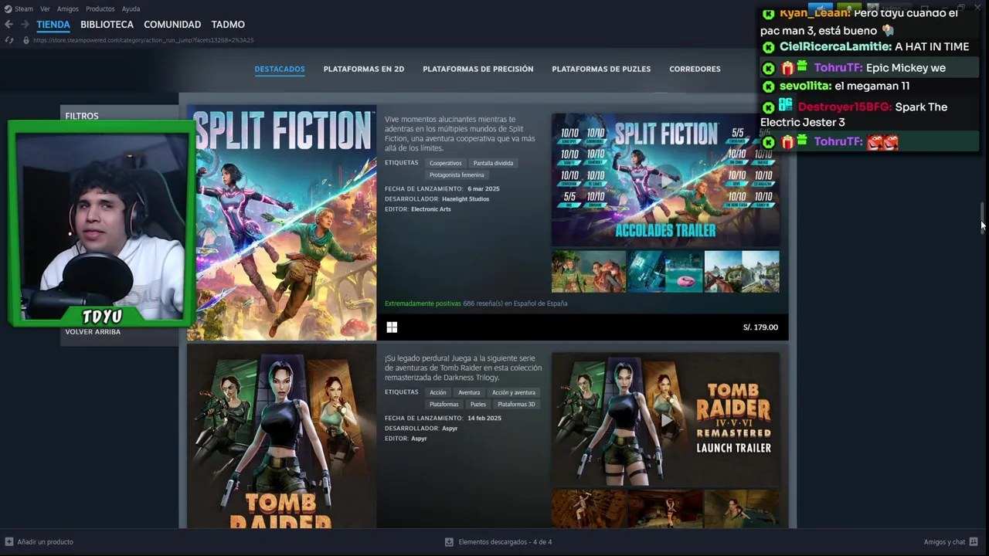Screen dimensions: 989x556
Task: Open the Steam menu
Action: tap(24, 9)
